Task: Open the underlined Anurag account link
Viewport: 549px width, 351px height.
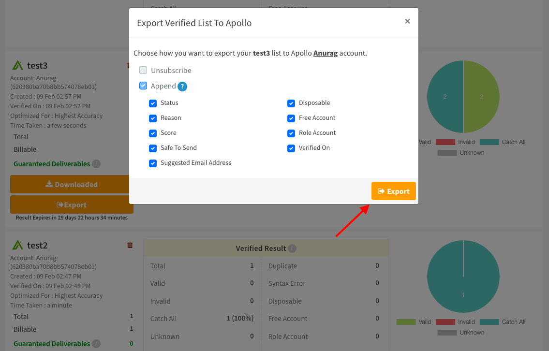Action: point(325,53)
